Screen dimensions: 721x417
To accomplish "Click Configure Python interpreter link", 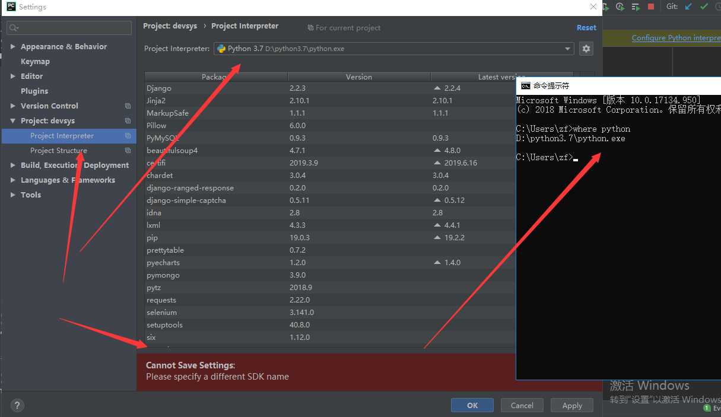I will point(676,37).
